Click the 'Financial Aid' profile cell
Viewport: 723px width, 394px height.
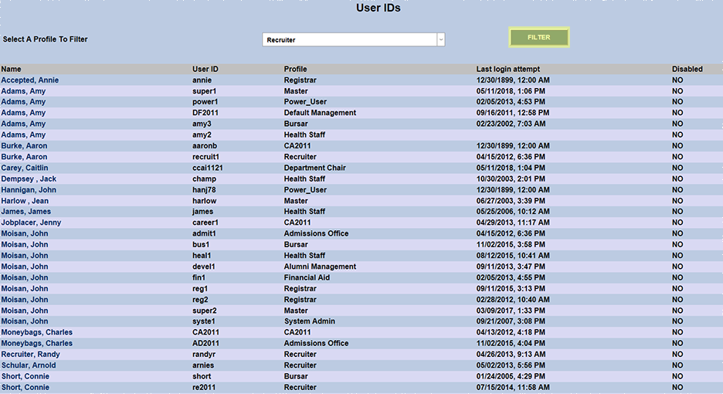307,278
